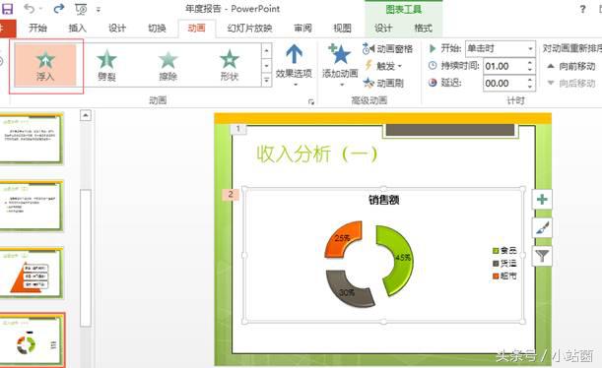This screenshot has height=368, width=602.
Task: Open chart elements plus button
Action: 542,200
